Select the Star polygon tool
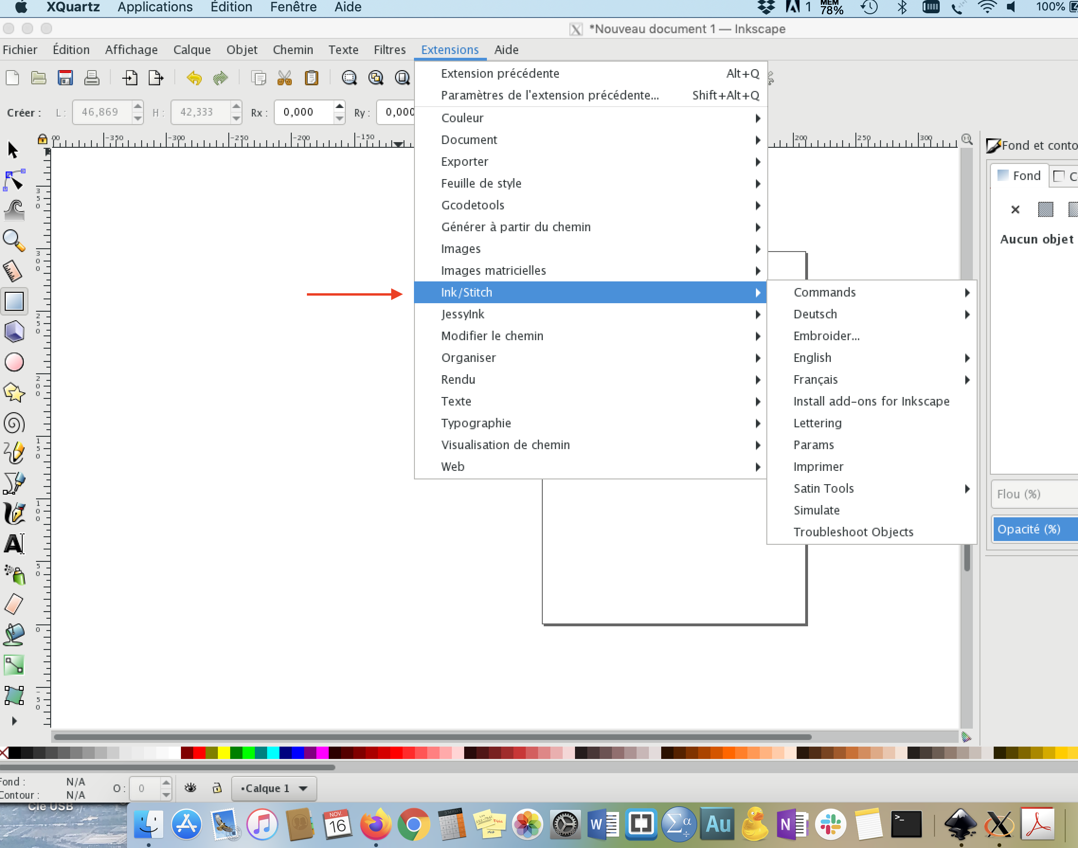1078x848 pixels. (14, 393)
